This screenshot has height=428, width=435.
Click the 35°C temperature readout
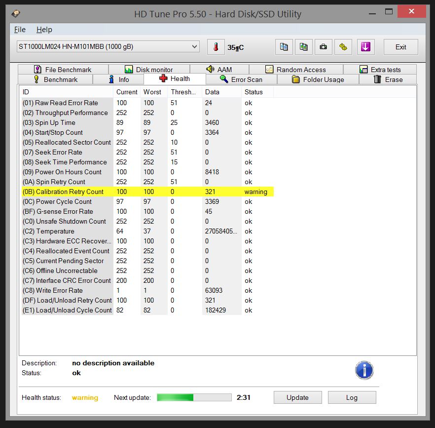pos(236,47)
